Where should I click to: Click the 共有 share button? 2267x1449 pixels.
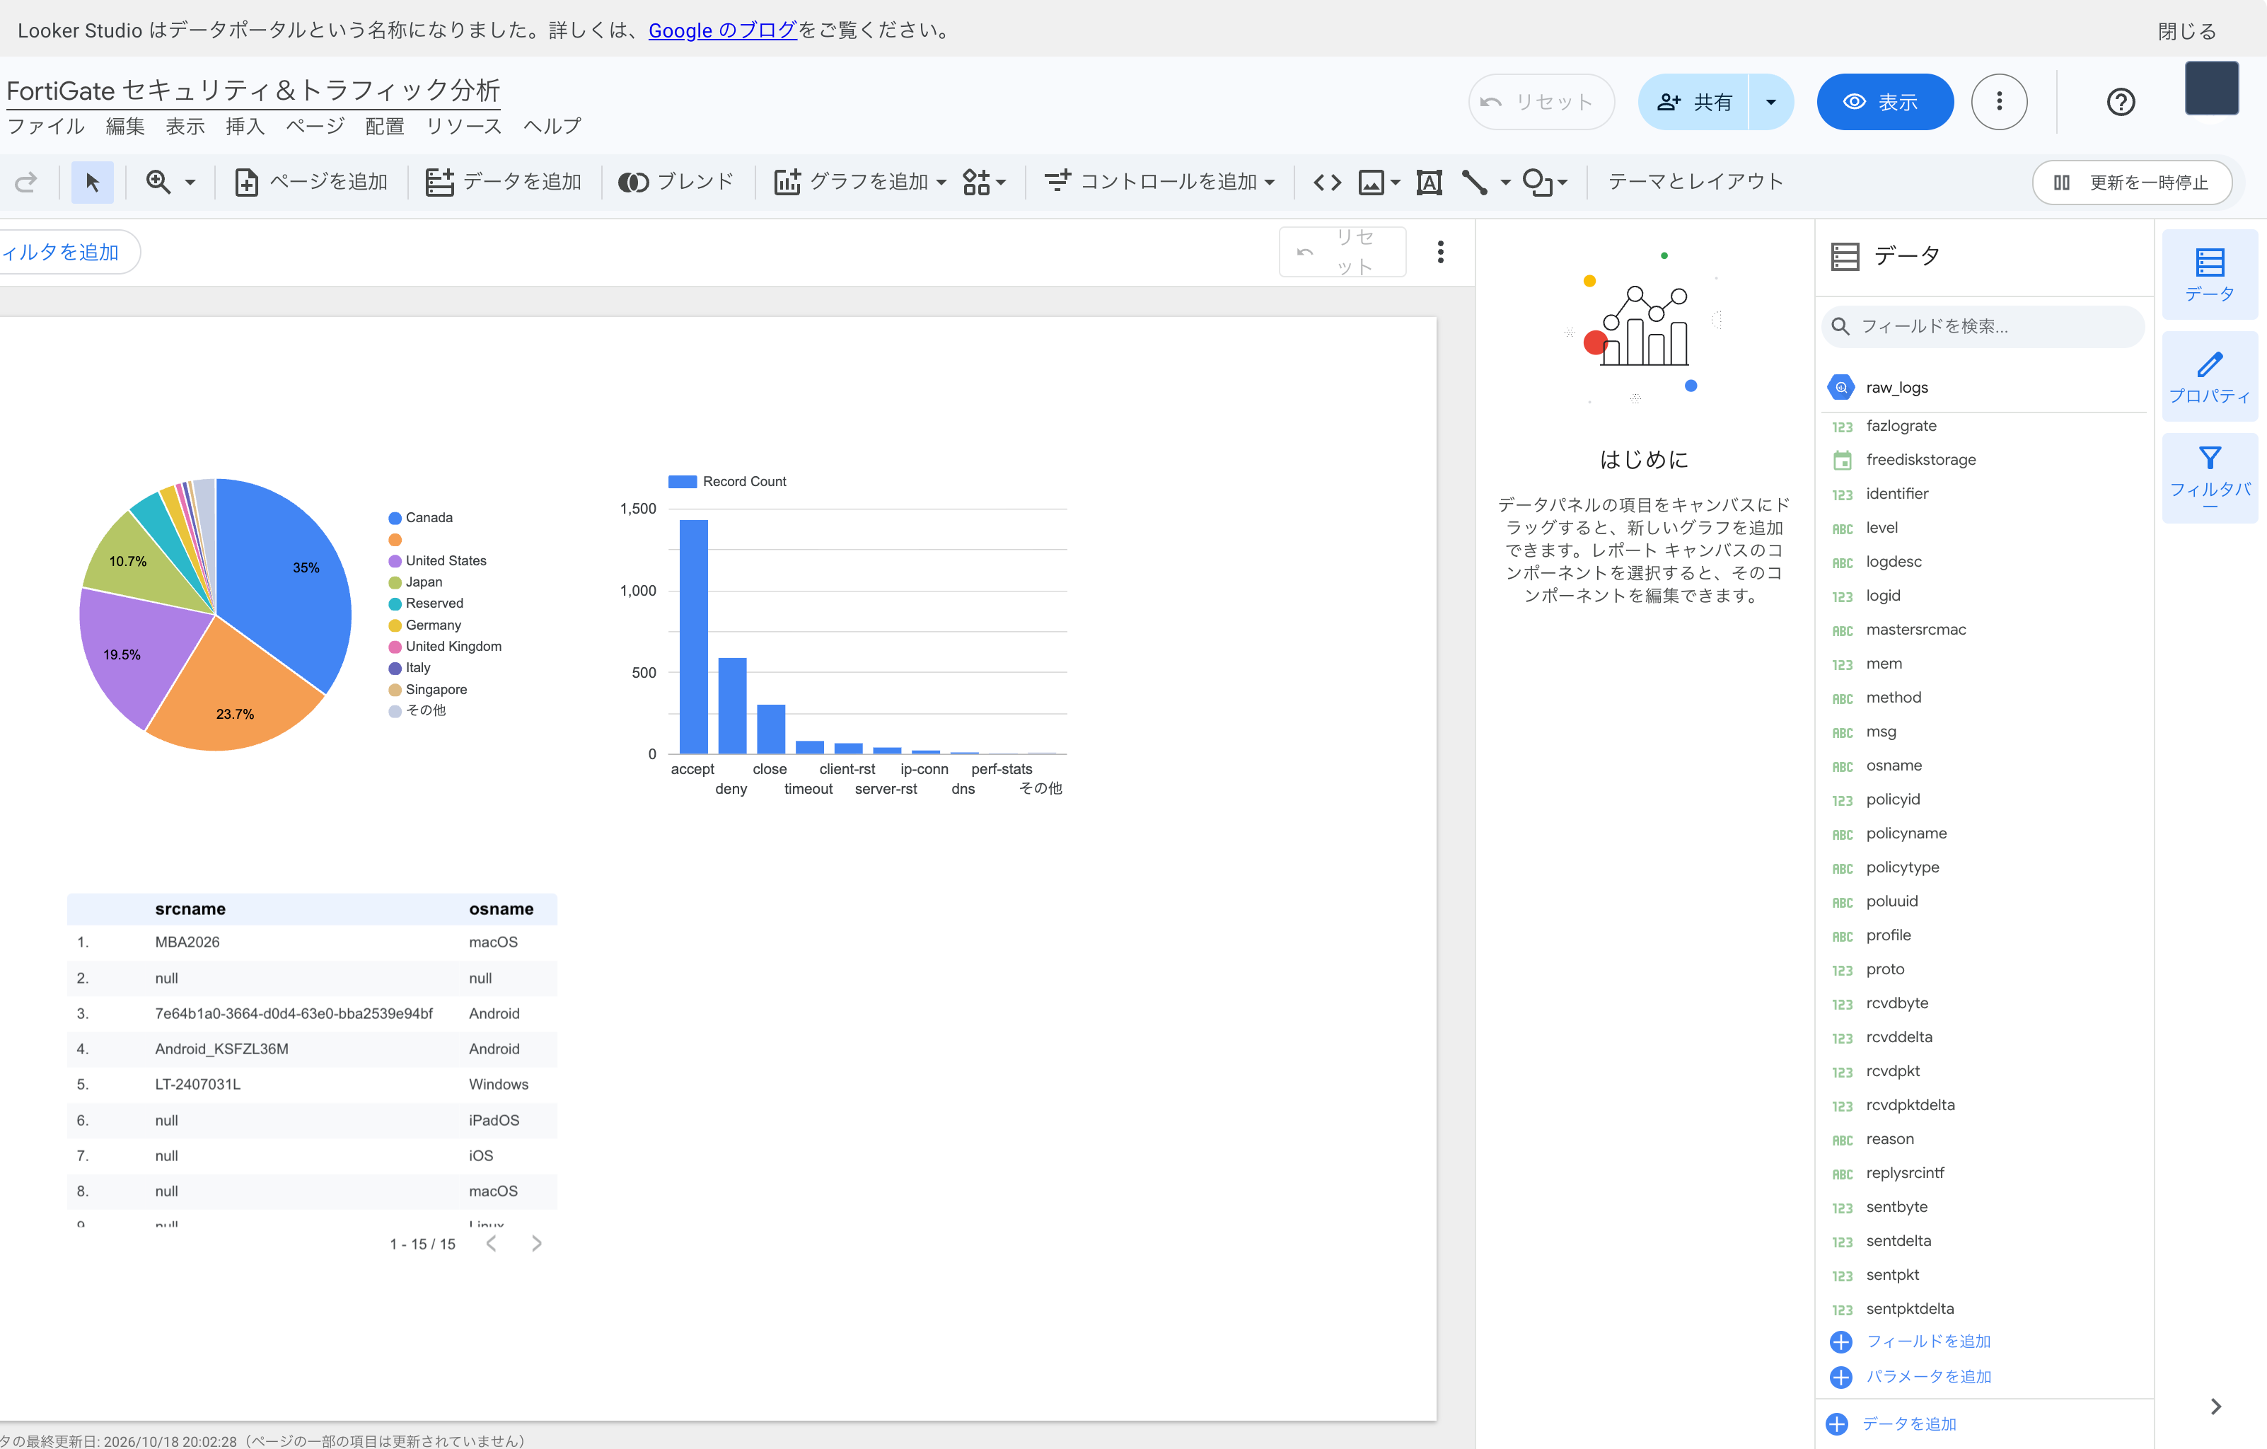tap(1693, 102)
